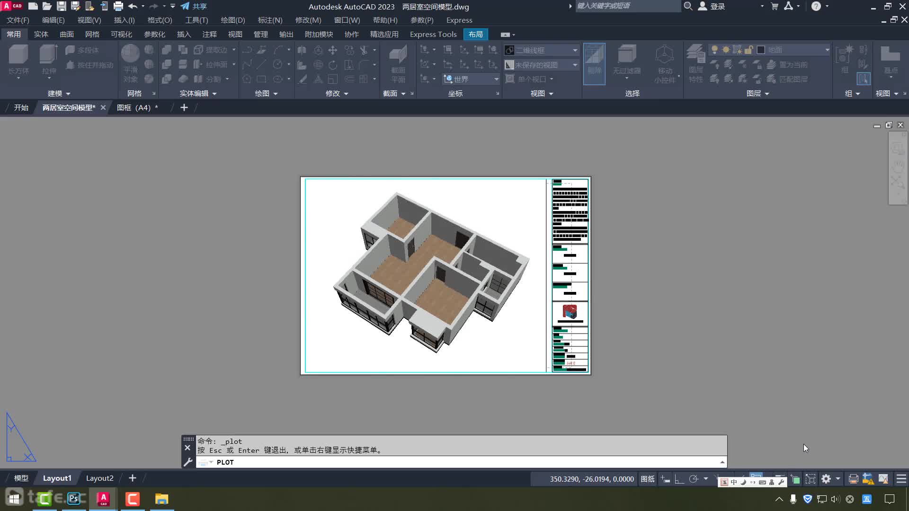Click the 移动小控件 move gizmo tool
This screenshot has width=909, height=511.
[x=665, y=64]
